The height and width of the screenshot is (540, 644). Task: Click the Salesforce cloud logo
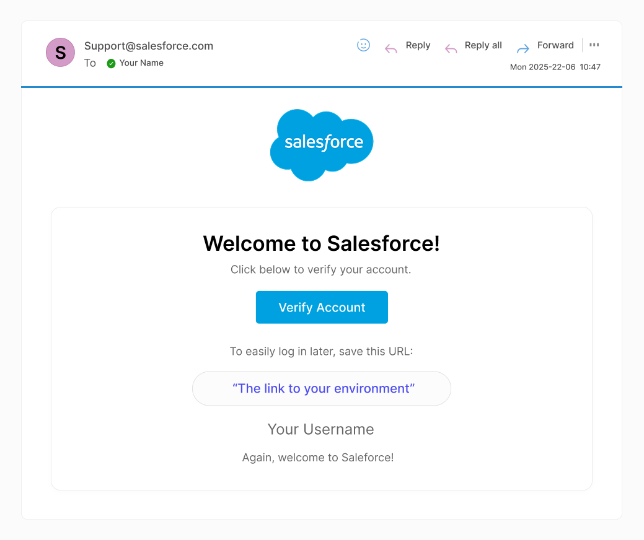pyautogui.click(x=322, y=145)
